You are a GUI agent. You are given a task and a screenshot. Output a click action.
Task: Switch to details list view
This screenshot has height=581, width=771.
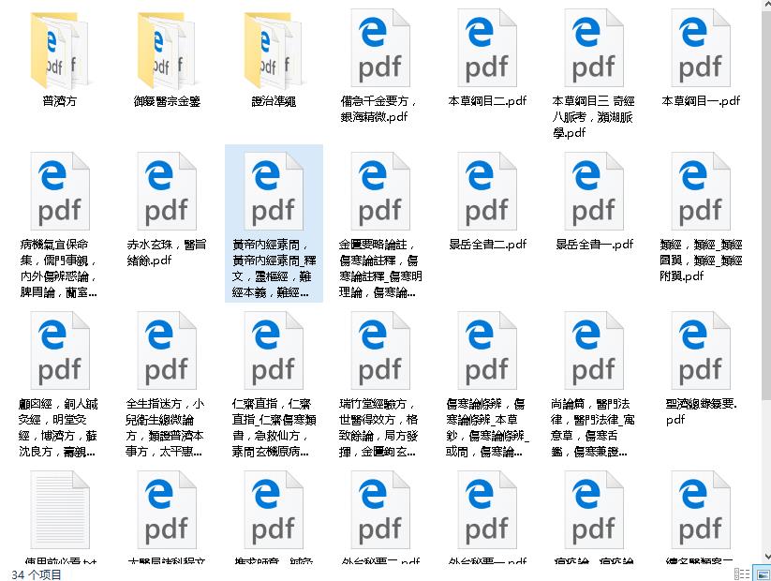(x=742, y=574)
